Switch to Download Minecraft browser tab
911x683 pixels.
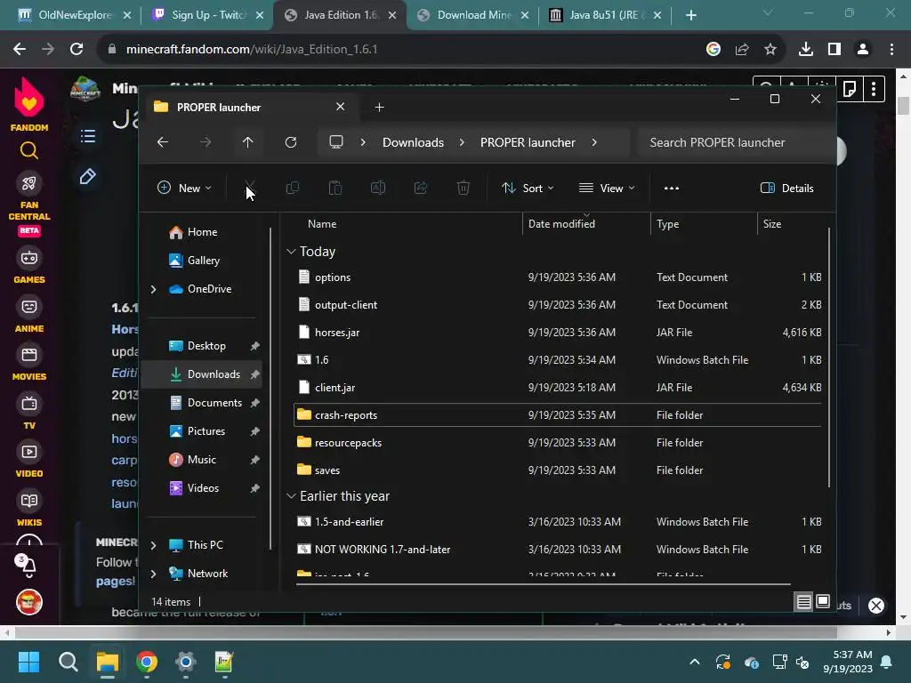(473, 15)
